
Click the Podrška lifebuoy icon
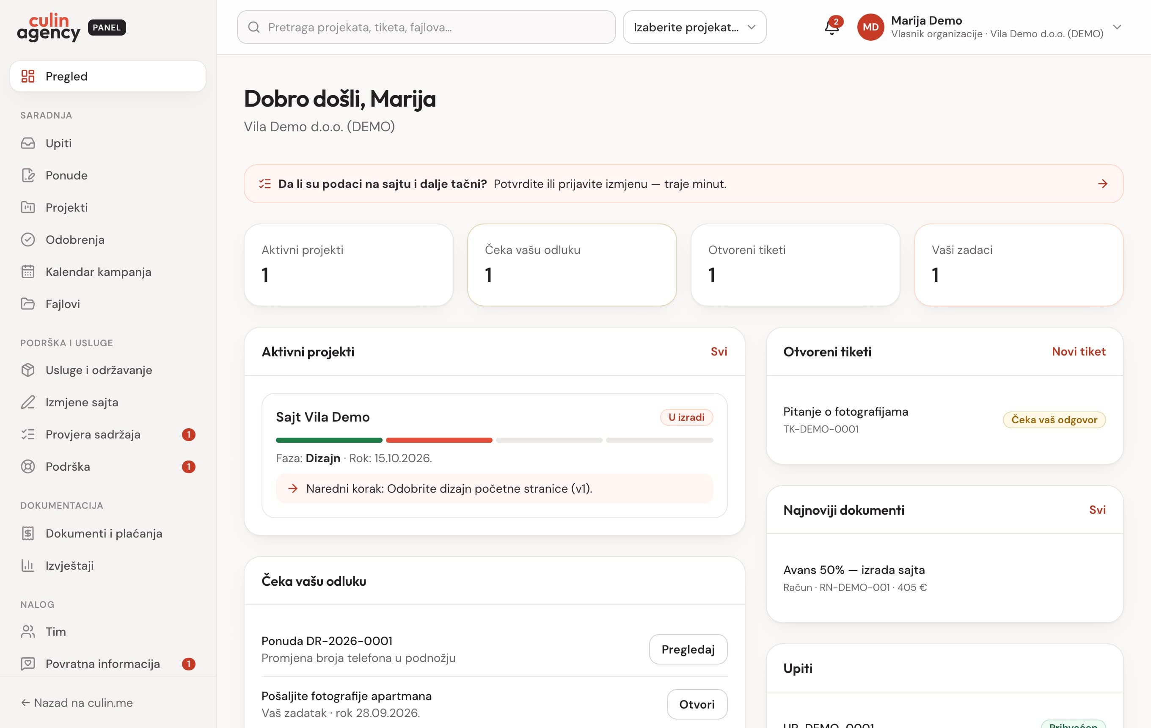click(x=28, y=466)
